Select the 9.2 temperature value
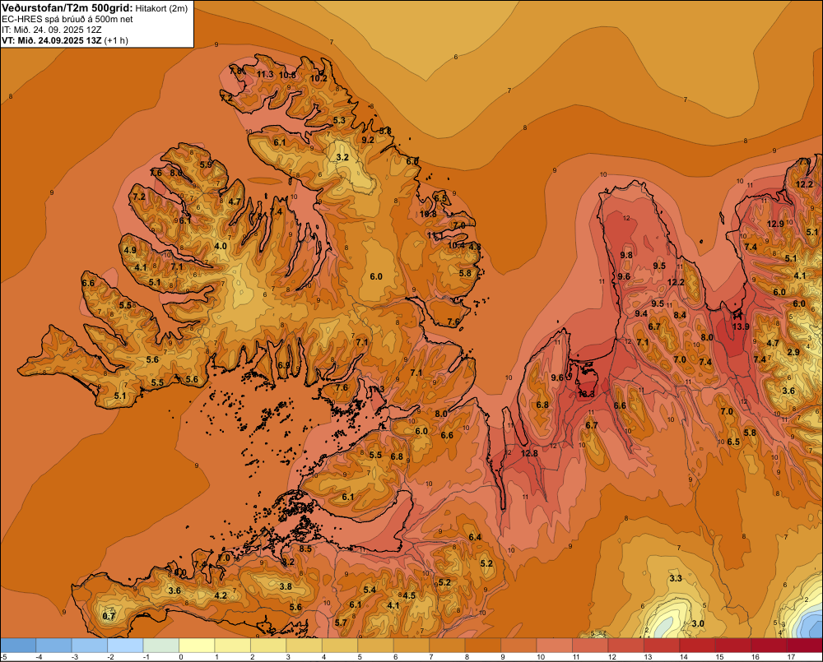 368,140
